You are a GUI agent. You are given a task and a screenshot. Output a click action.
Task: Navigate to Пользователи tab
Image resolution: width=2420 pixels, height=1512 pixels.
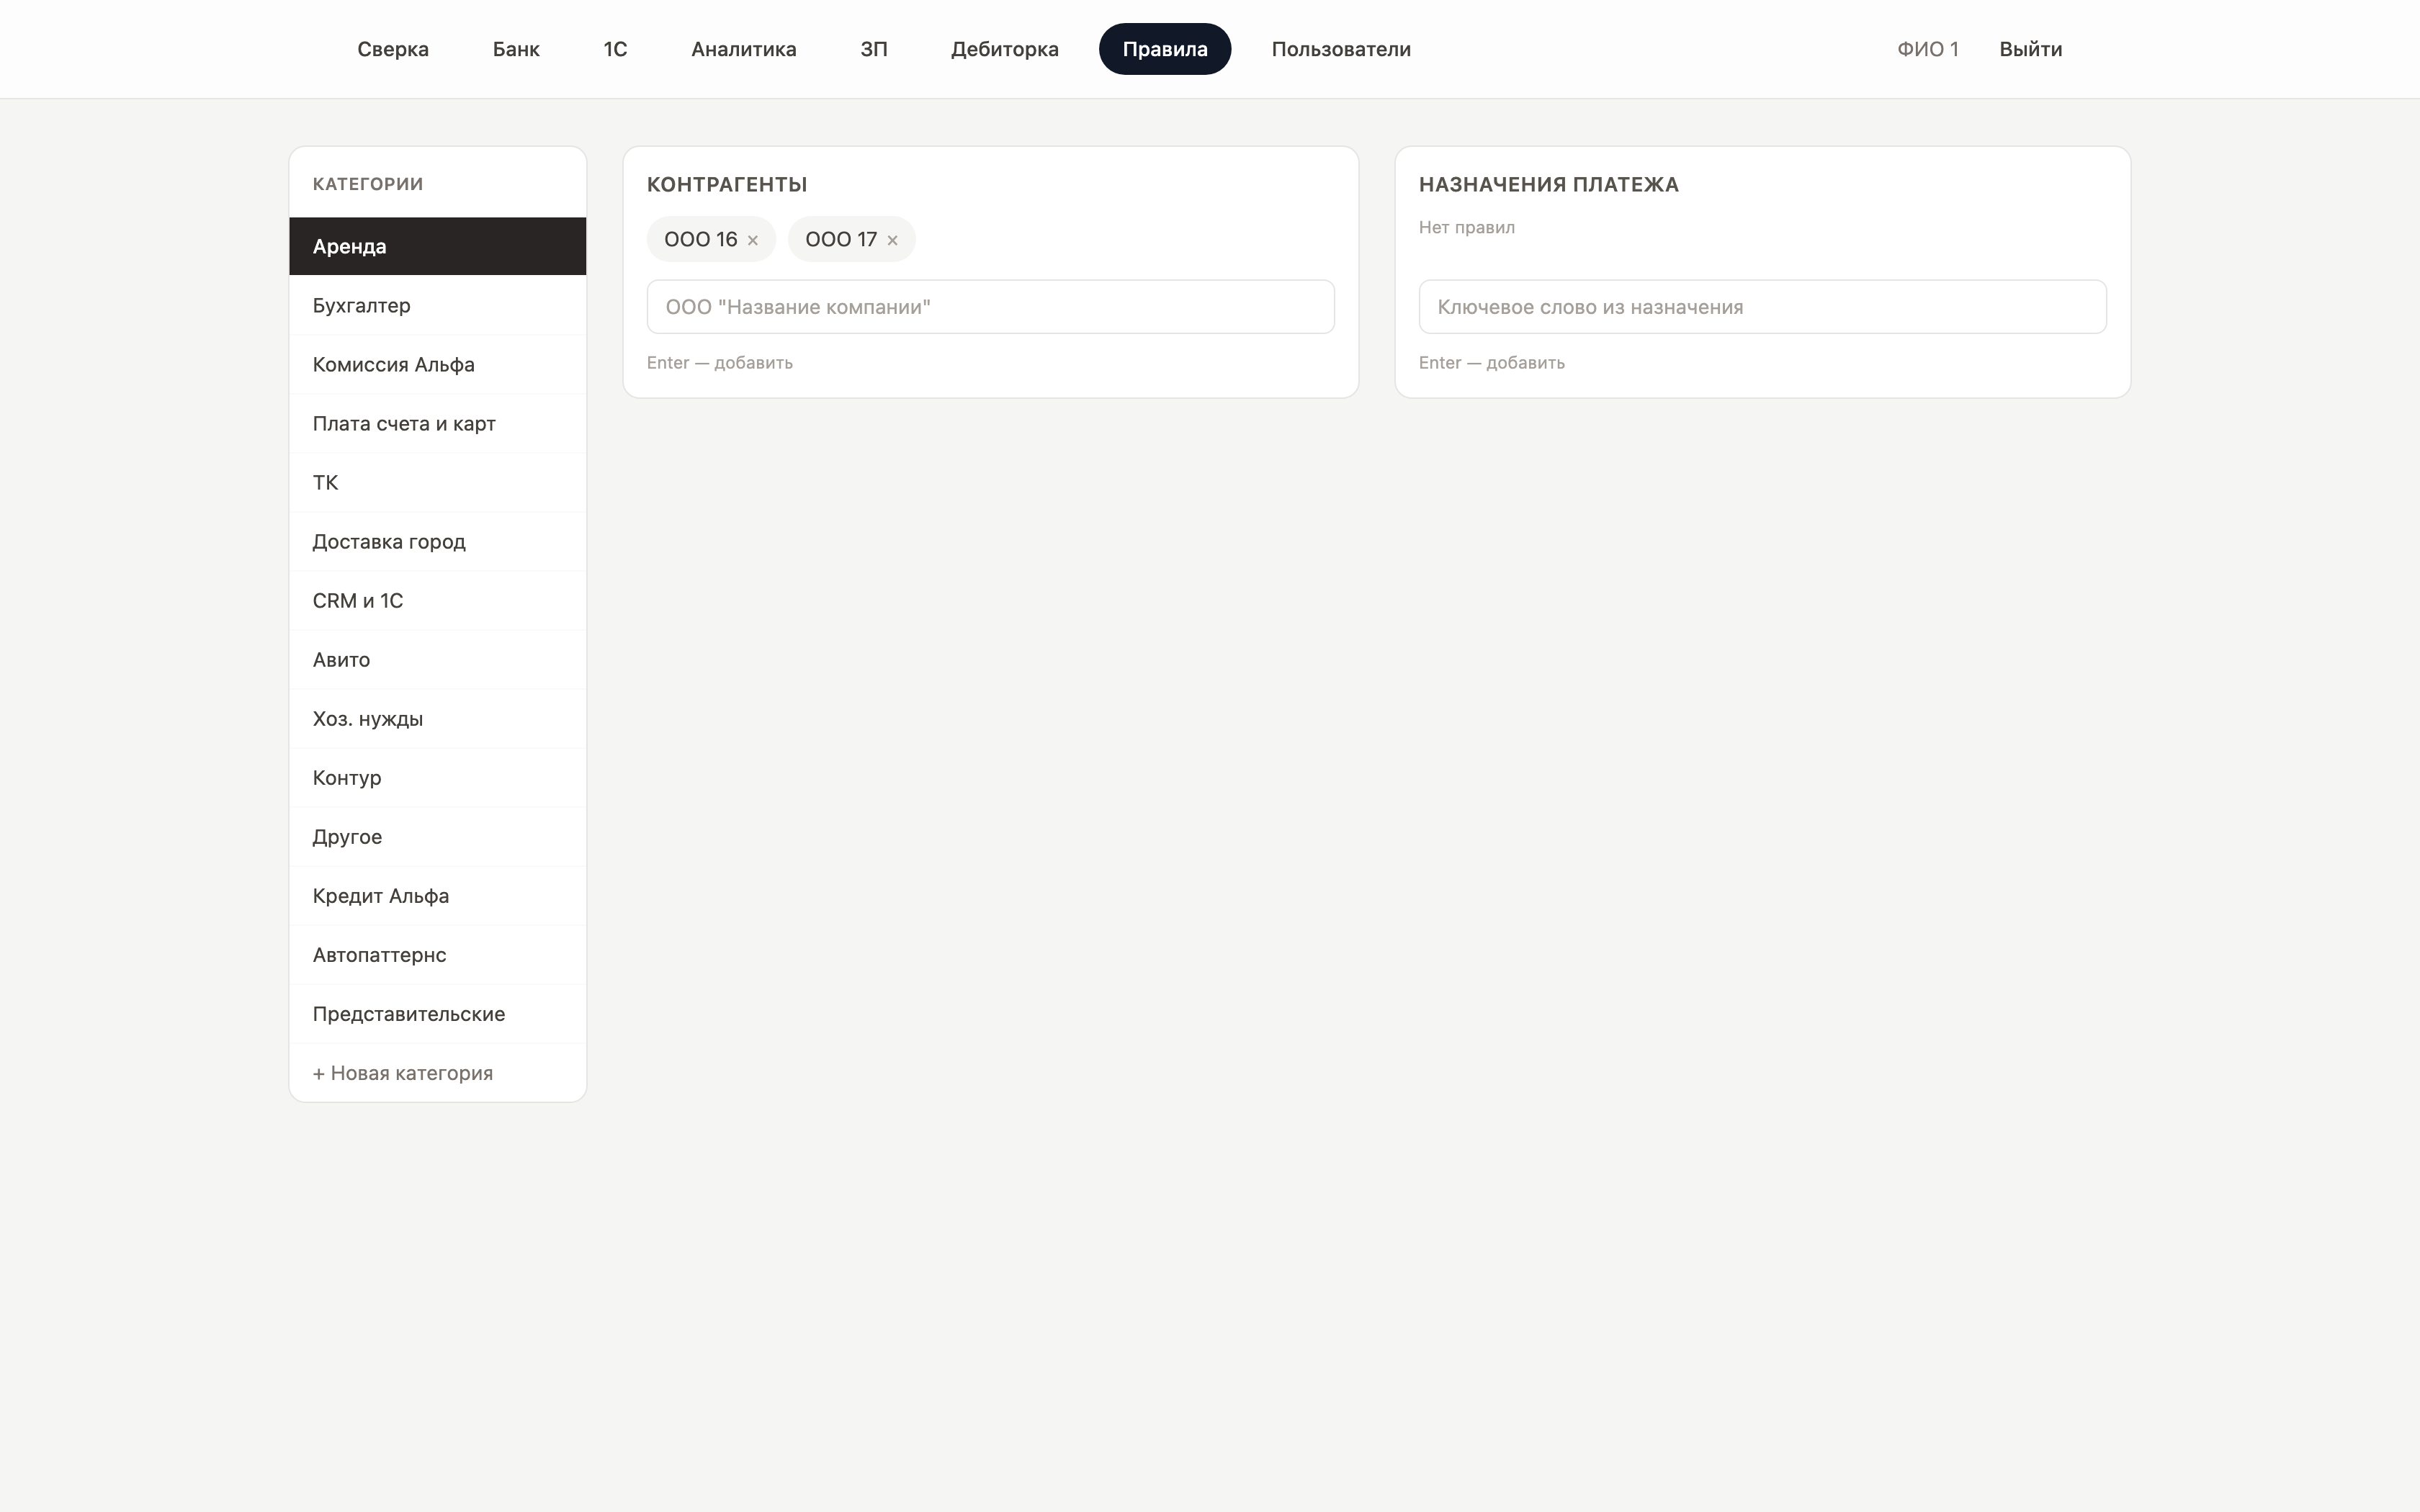click(x=1341, y=49)
